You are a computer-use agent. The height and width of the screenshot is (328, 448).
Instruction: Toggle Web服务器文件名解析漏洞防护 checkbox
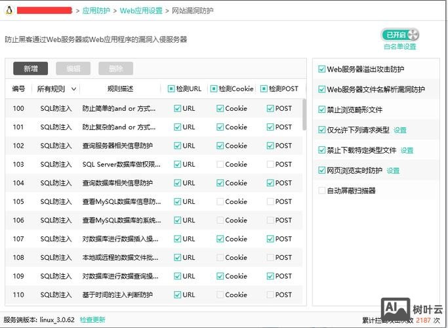point(321,89)
